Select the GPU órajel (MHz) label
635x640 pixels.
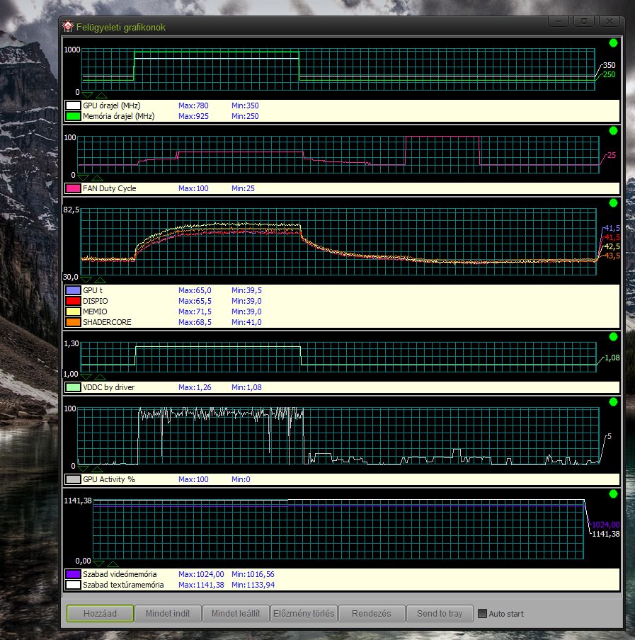click(112, 105)
